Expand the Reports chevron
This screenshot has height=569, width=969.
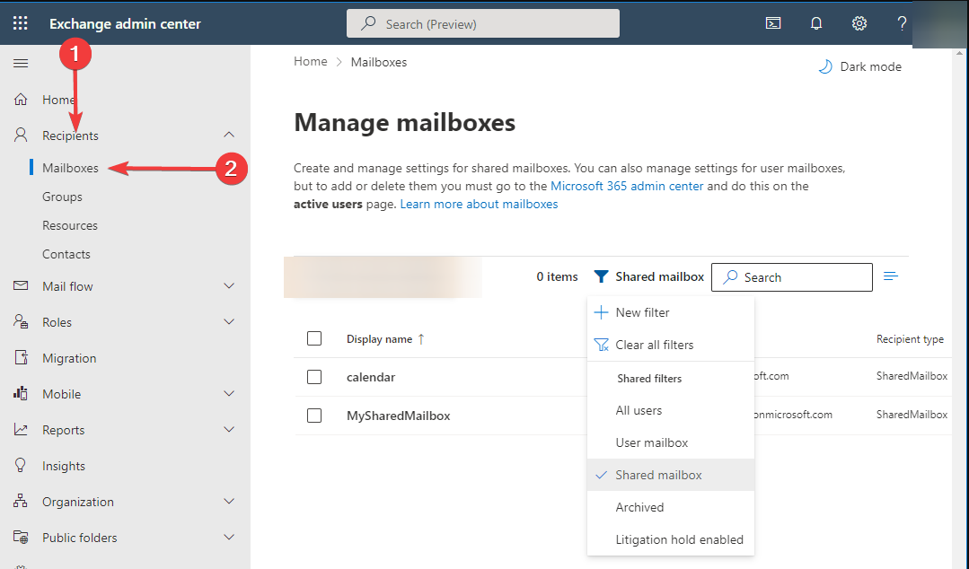coord(229,429)
